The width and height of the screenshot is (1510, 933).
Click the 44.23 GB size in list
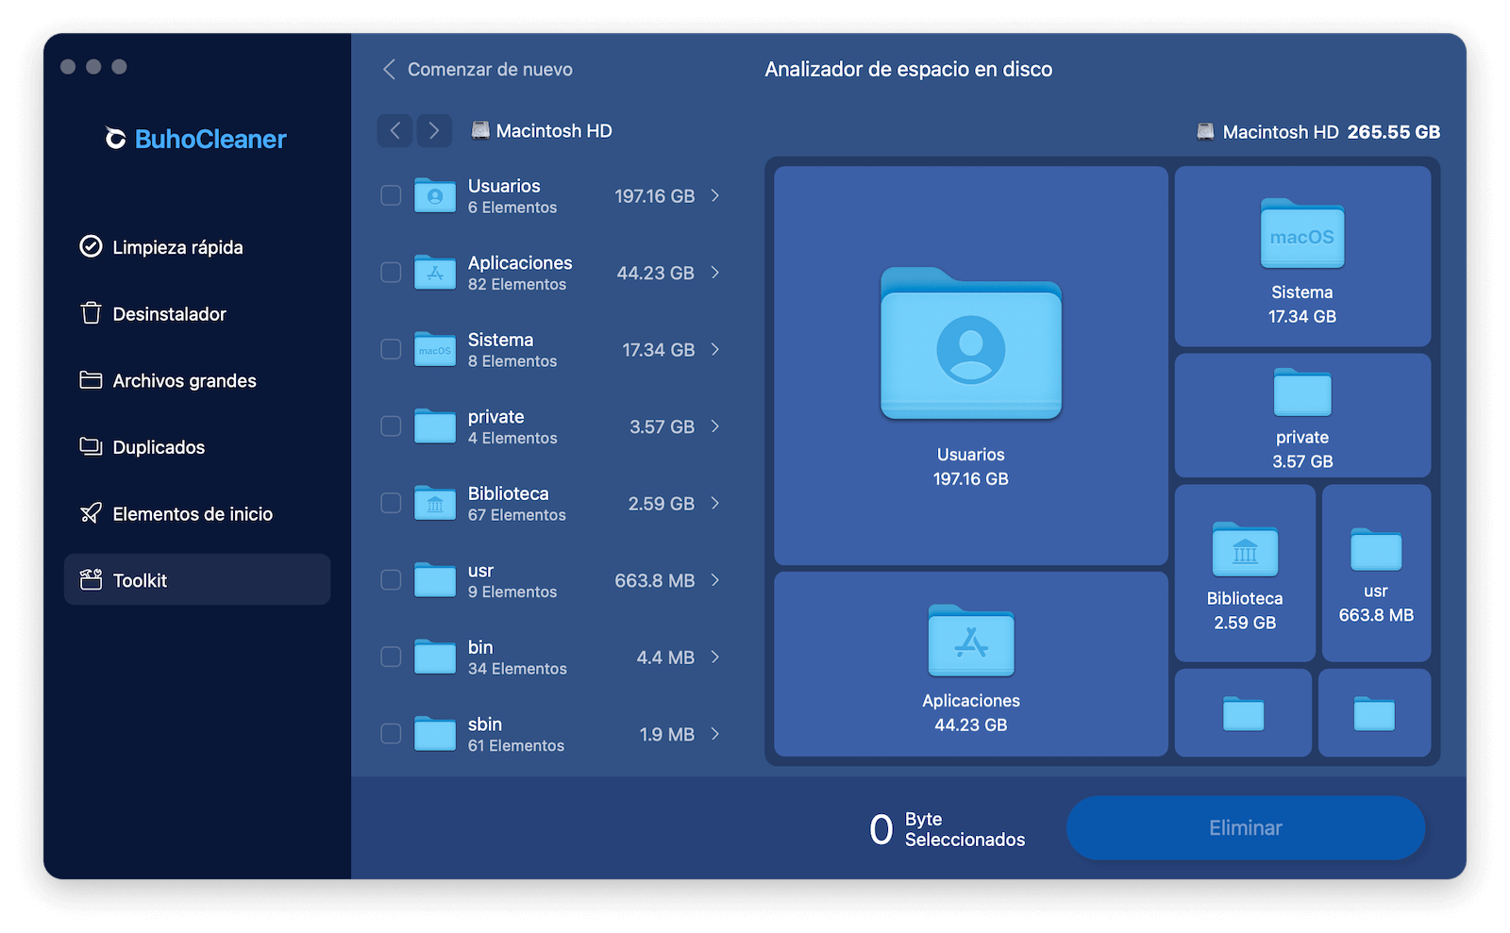point(655,273)
